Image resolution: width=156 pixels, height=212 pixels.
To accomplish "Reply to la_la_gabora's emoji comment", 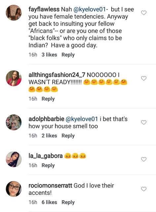I will [48, 165].
